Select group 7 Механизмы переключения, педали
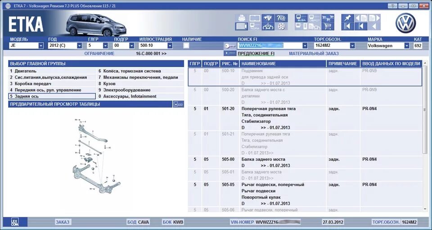This screenshot has height=230, width=432. [140, 77]
